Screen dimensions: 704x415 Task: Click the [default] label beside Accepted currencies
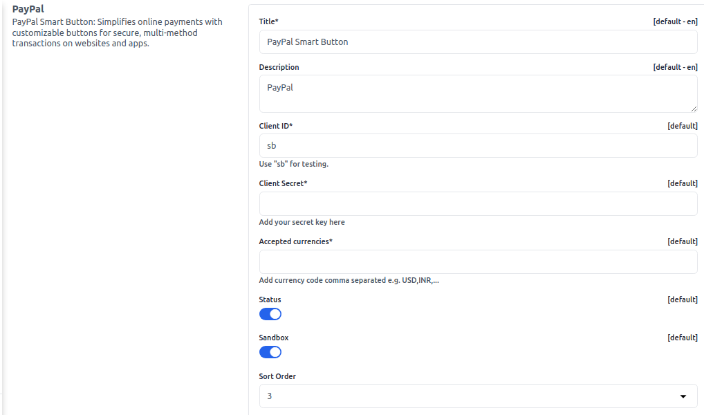click(683, 241)
